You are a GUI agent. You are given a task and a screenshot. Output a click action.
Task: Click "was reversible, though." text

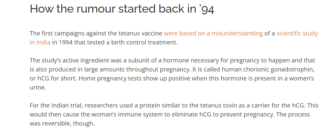(x=62, y=123)
